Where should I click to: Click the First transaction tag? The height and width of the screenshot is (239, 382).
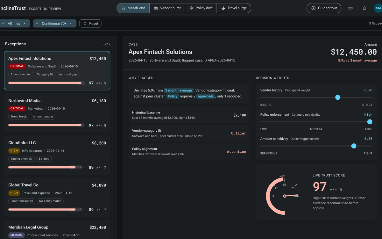pyautogui.click(x=22, y=201)
